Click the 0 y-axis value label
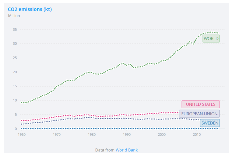Viewport: 233px width, 157px height. click(x=16, y=129)
